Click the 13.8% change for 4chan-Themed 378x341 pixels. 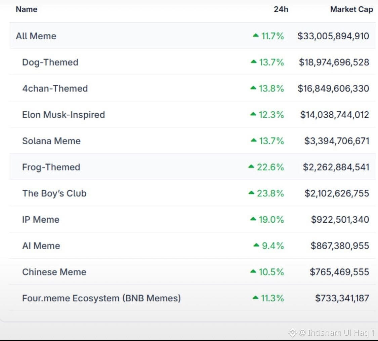(267, 88)
